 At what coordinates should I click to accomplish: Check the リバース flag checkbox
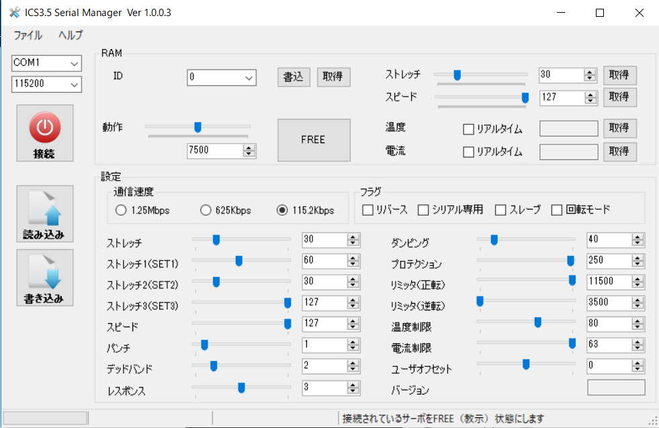[367, 210]
